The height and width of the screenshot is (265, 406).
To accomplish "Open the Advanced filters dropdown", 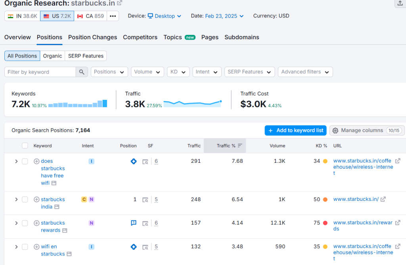I will [x=305, y=72].
